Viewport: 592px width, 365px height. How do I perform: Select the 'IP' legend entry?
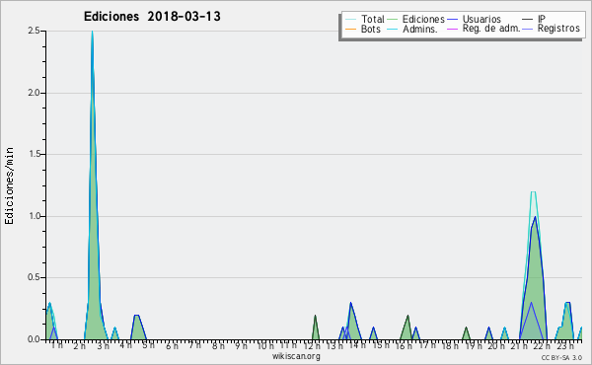(542, 19)
